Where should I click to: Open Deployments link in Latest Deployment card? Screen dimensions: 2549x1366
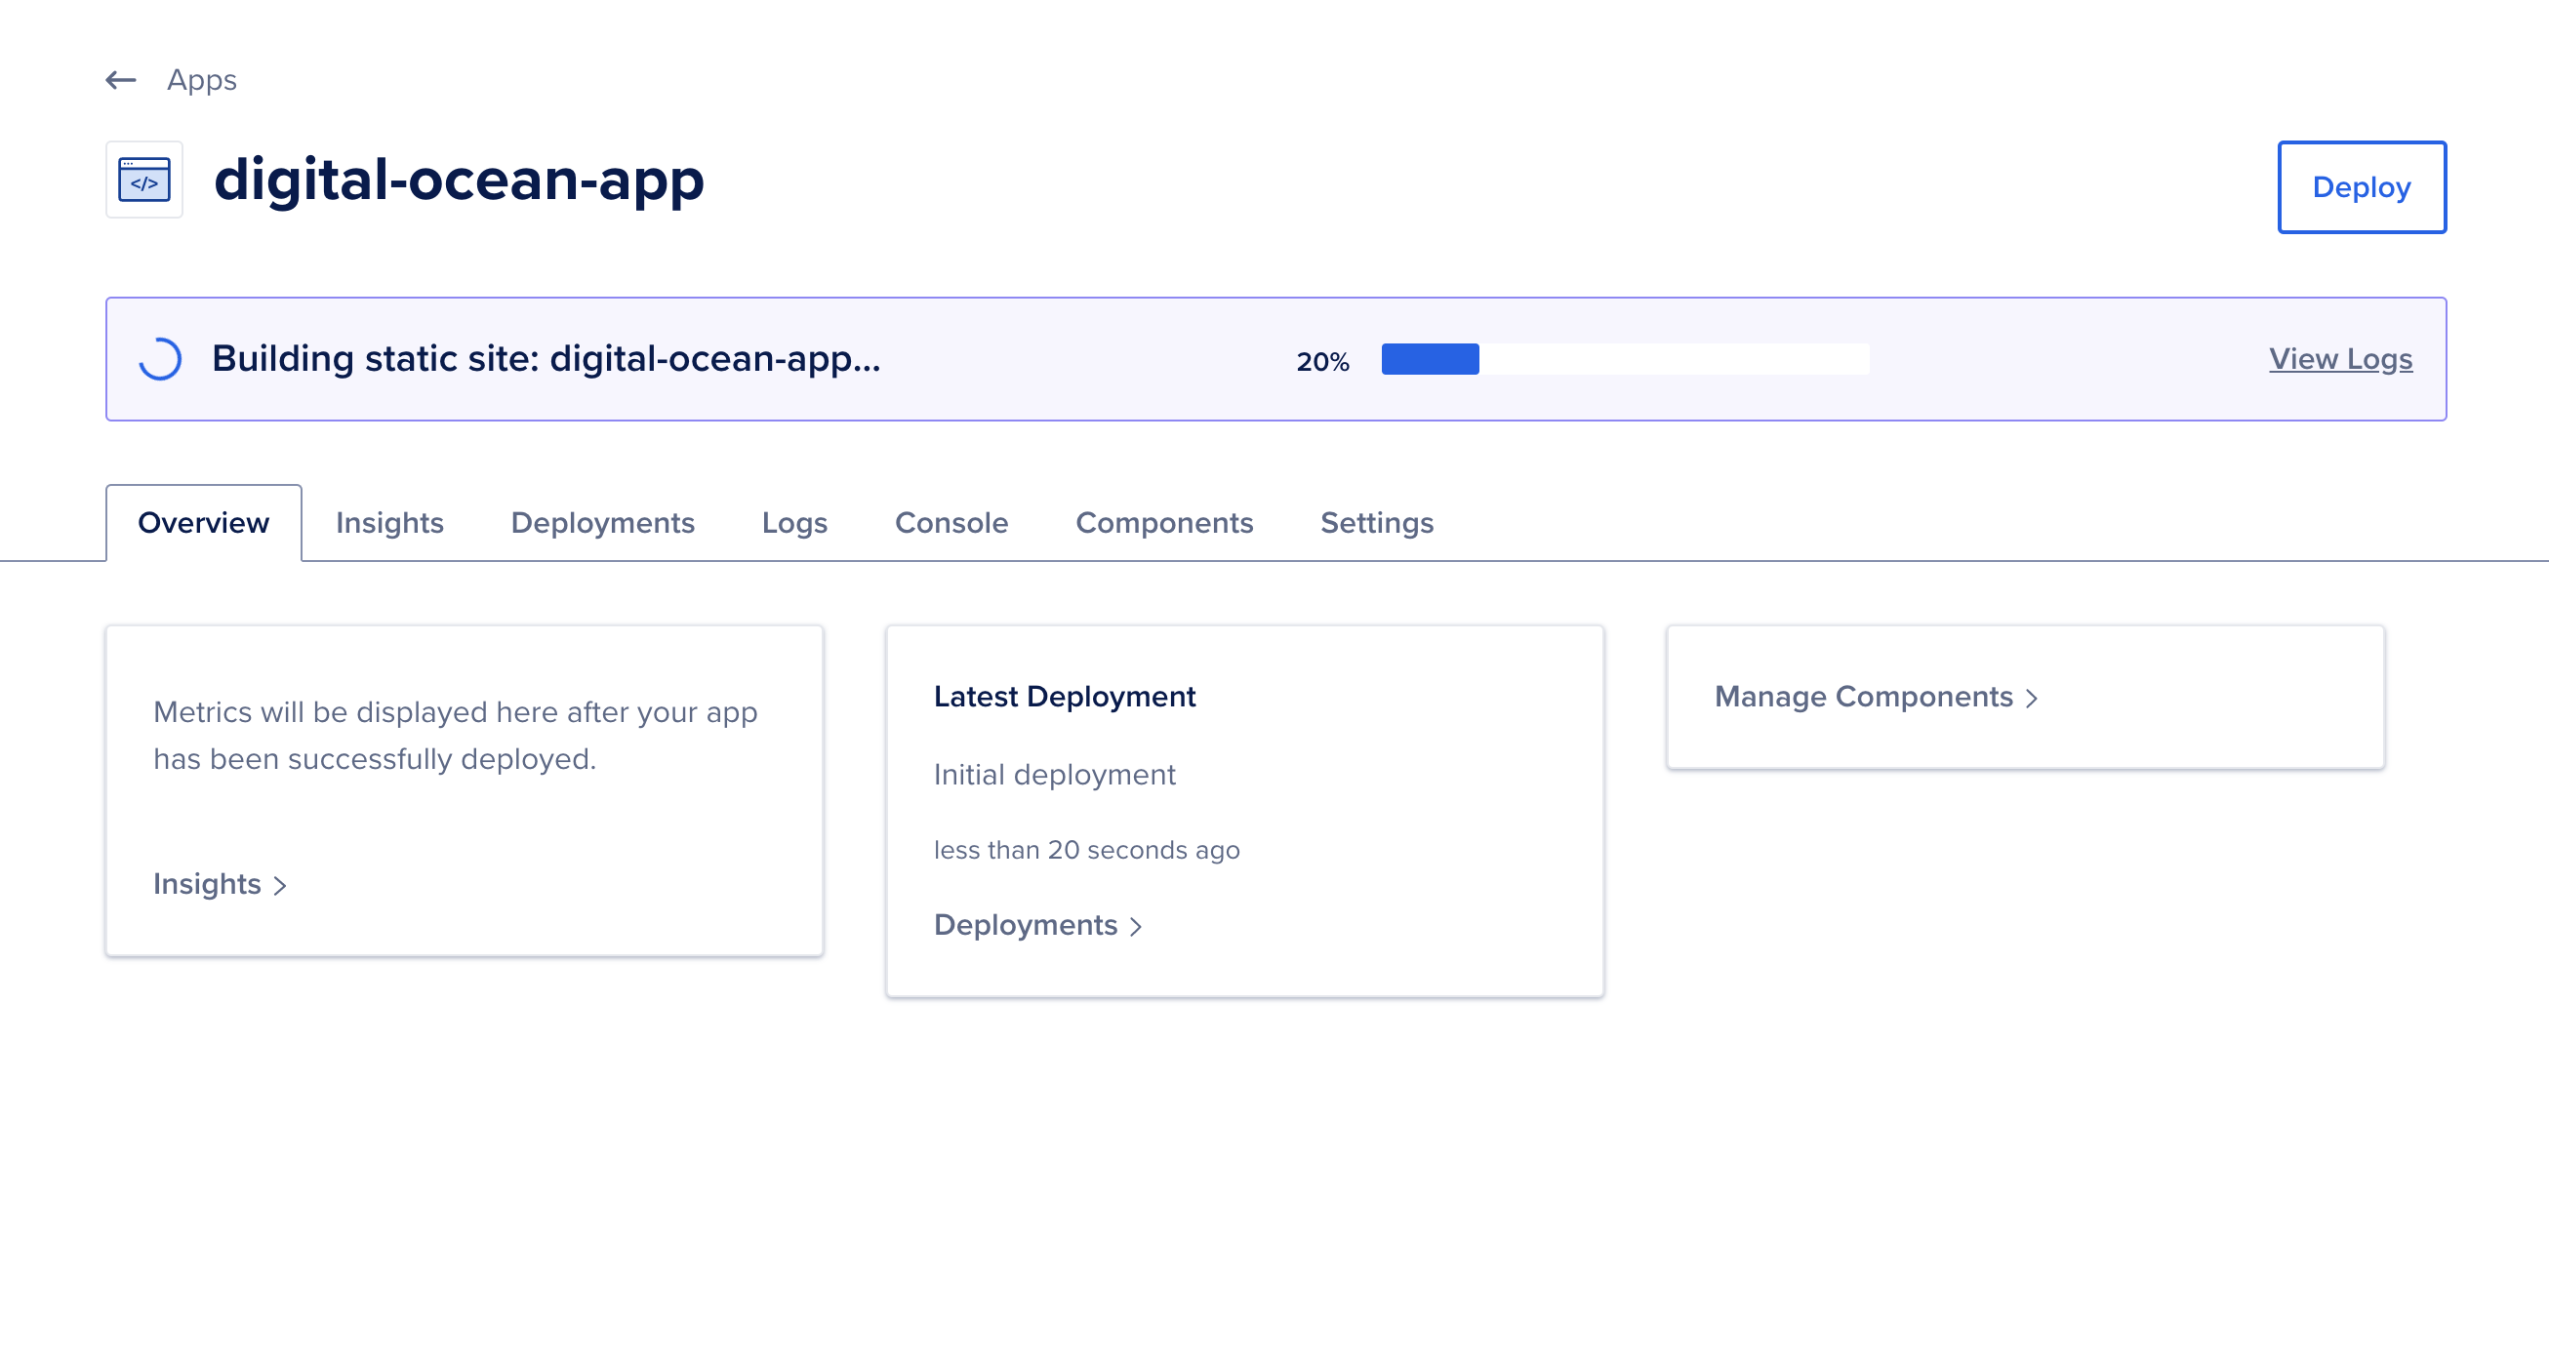point(1038,925)
